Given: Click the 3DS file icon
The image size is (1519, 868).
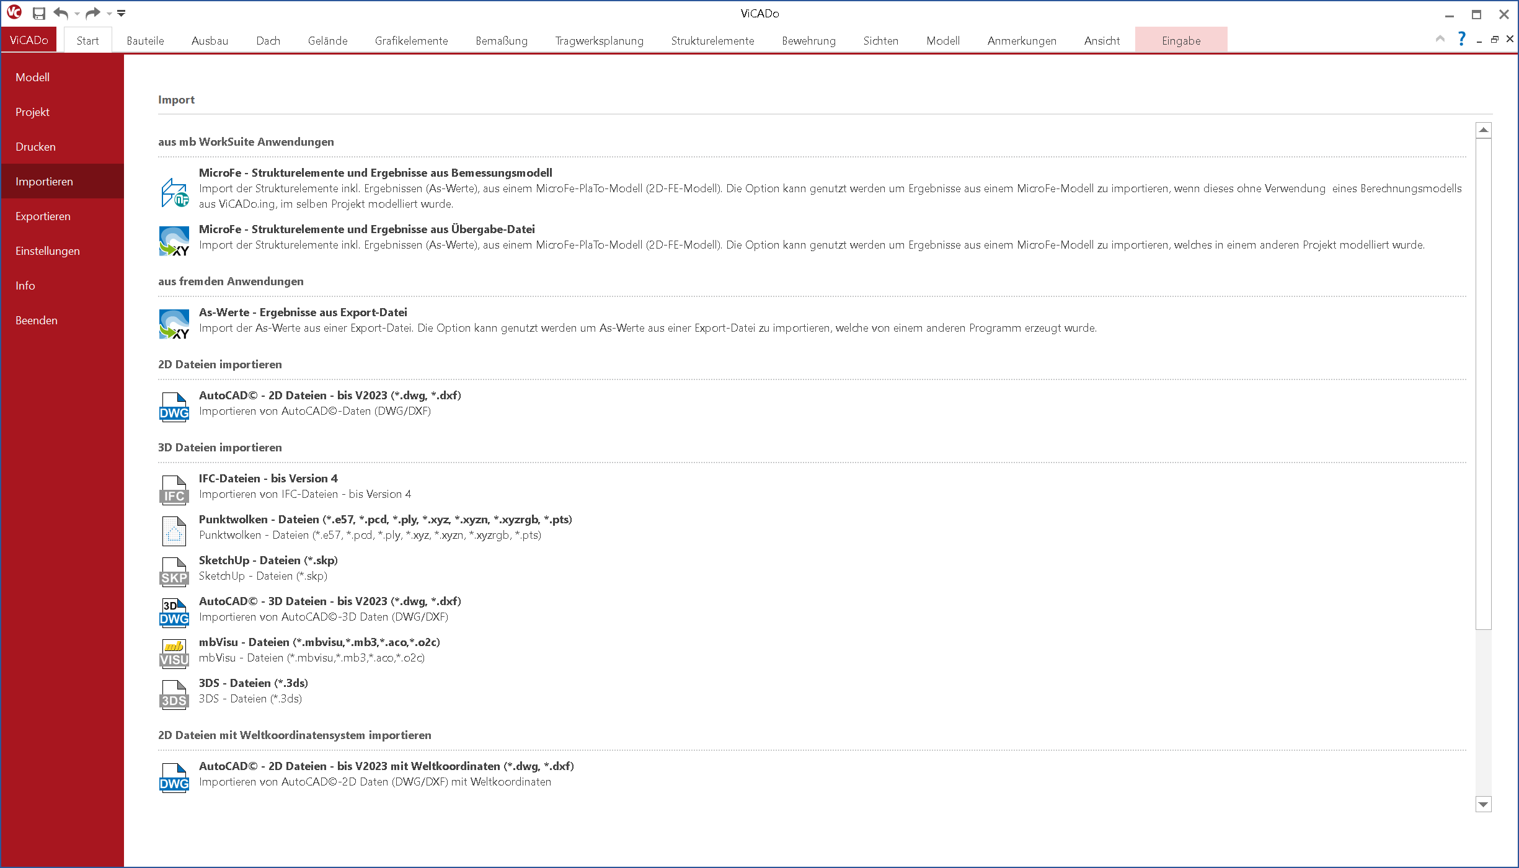Looking at the screenshot, I should (x=174, y=695).
